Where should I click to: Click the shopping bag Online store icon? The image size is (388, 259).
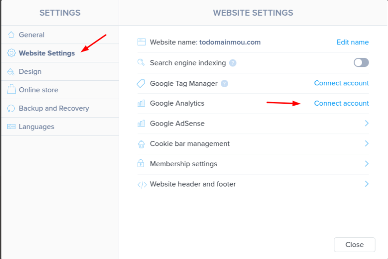pos(12,89)
